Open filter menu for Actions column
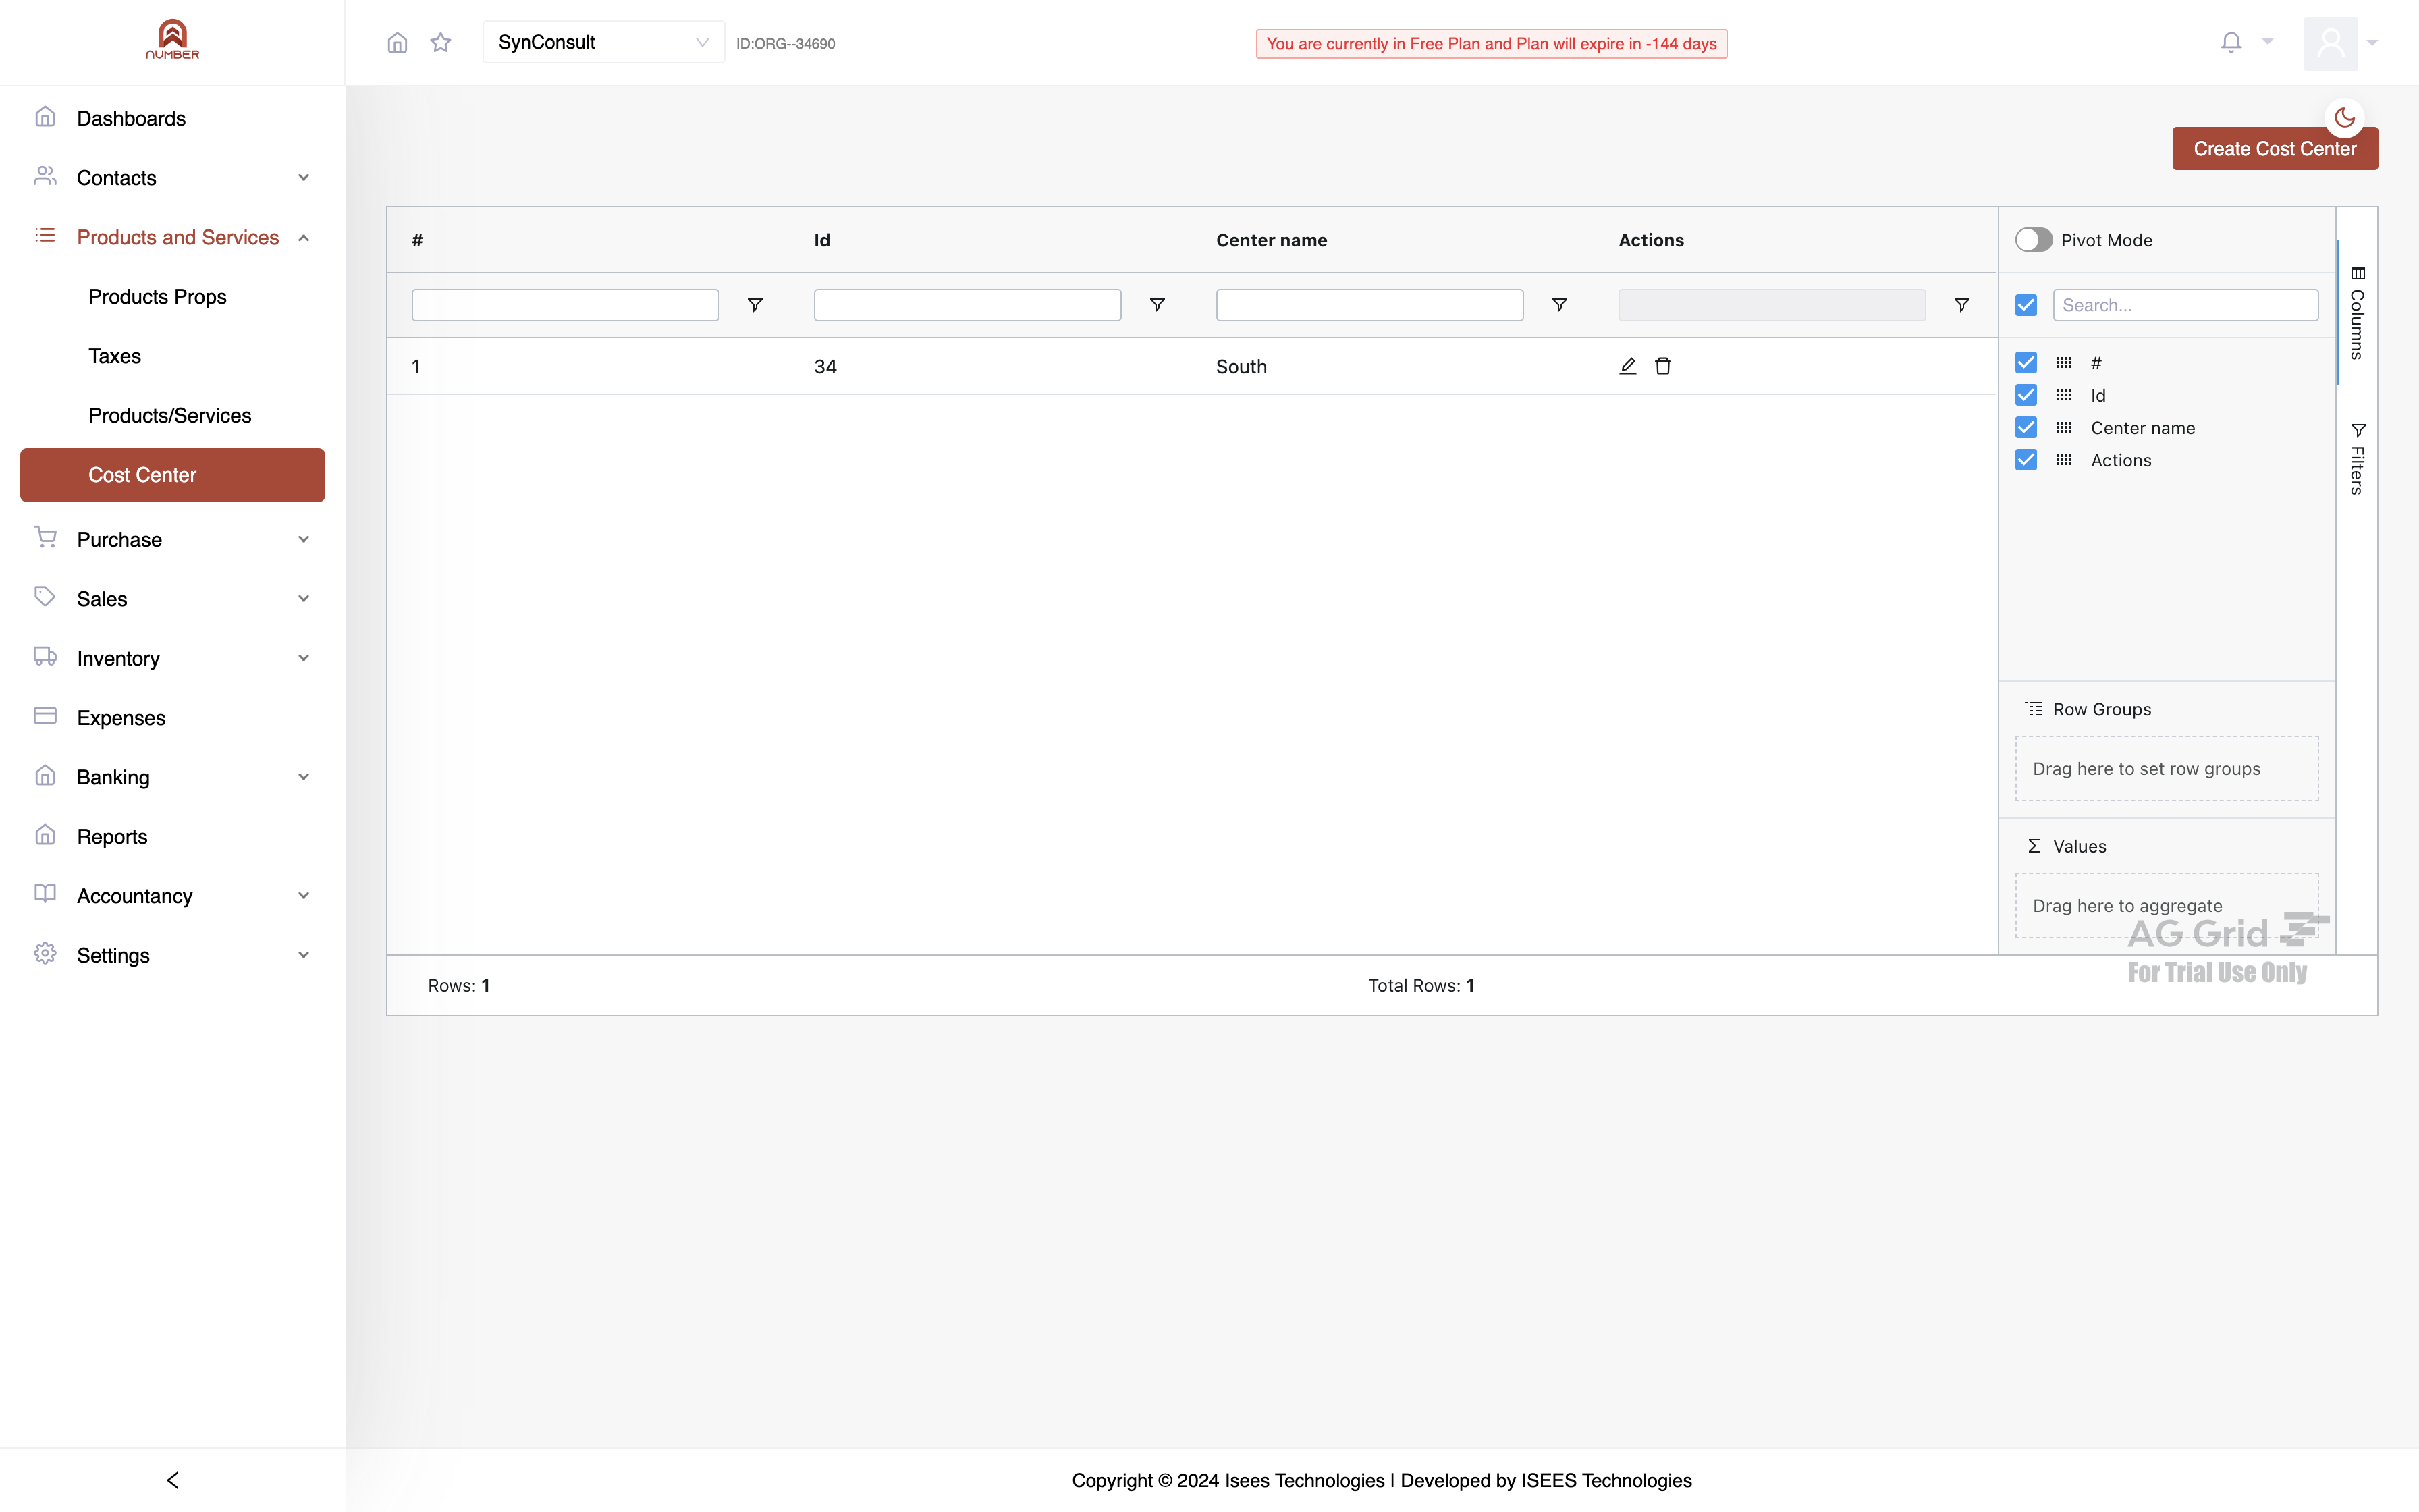Screen dimensions: 2419x1512 [1962, 305]
